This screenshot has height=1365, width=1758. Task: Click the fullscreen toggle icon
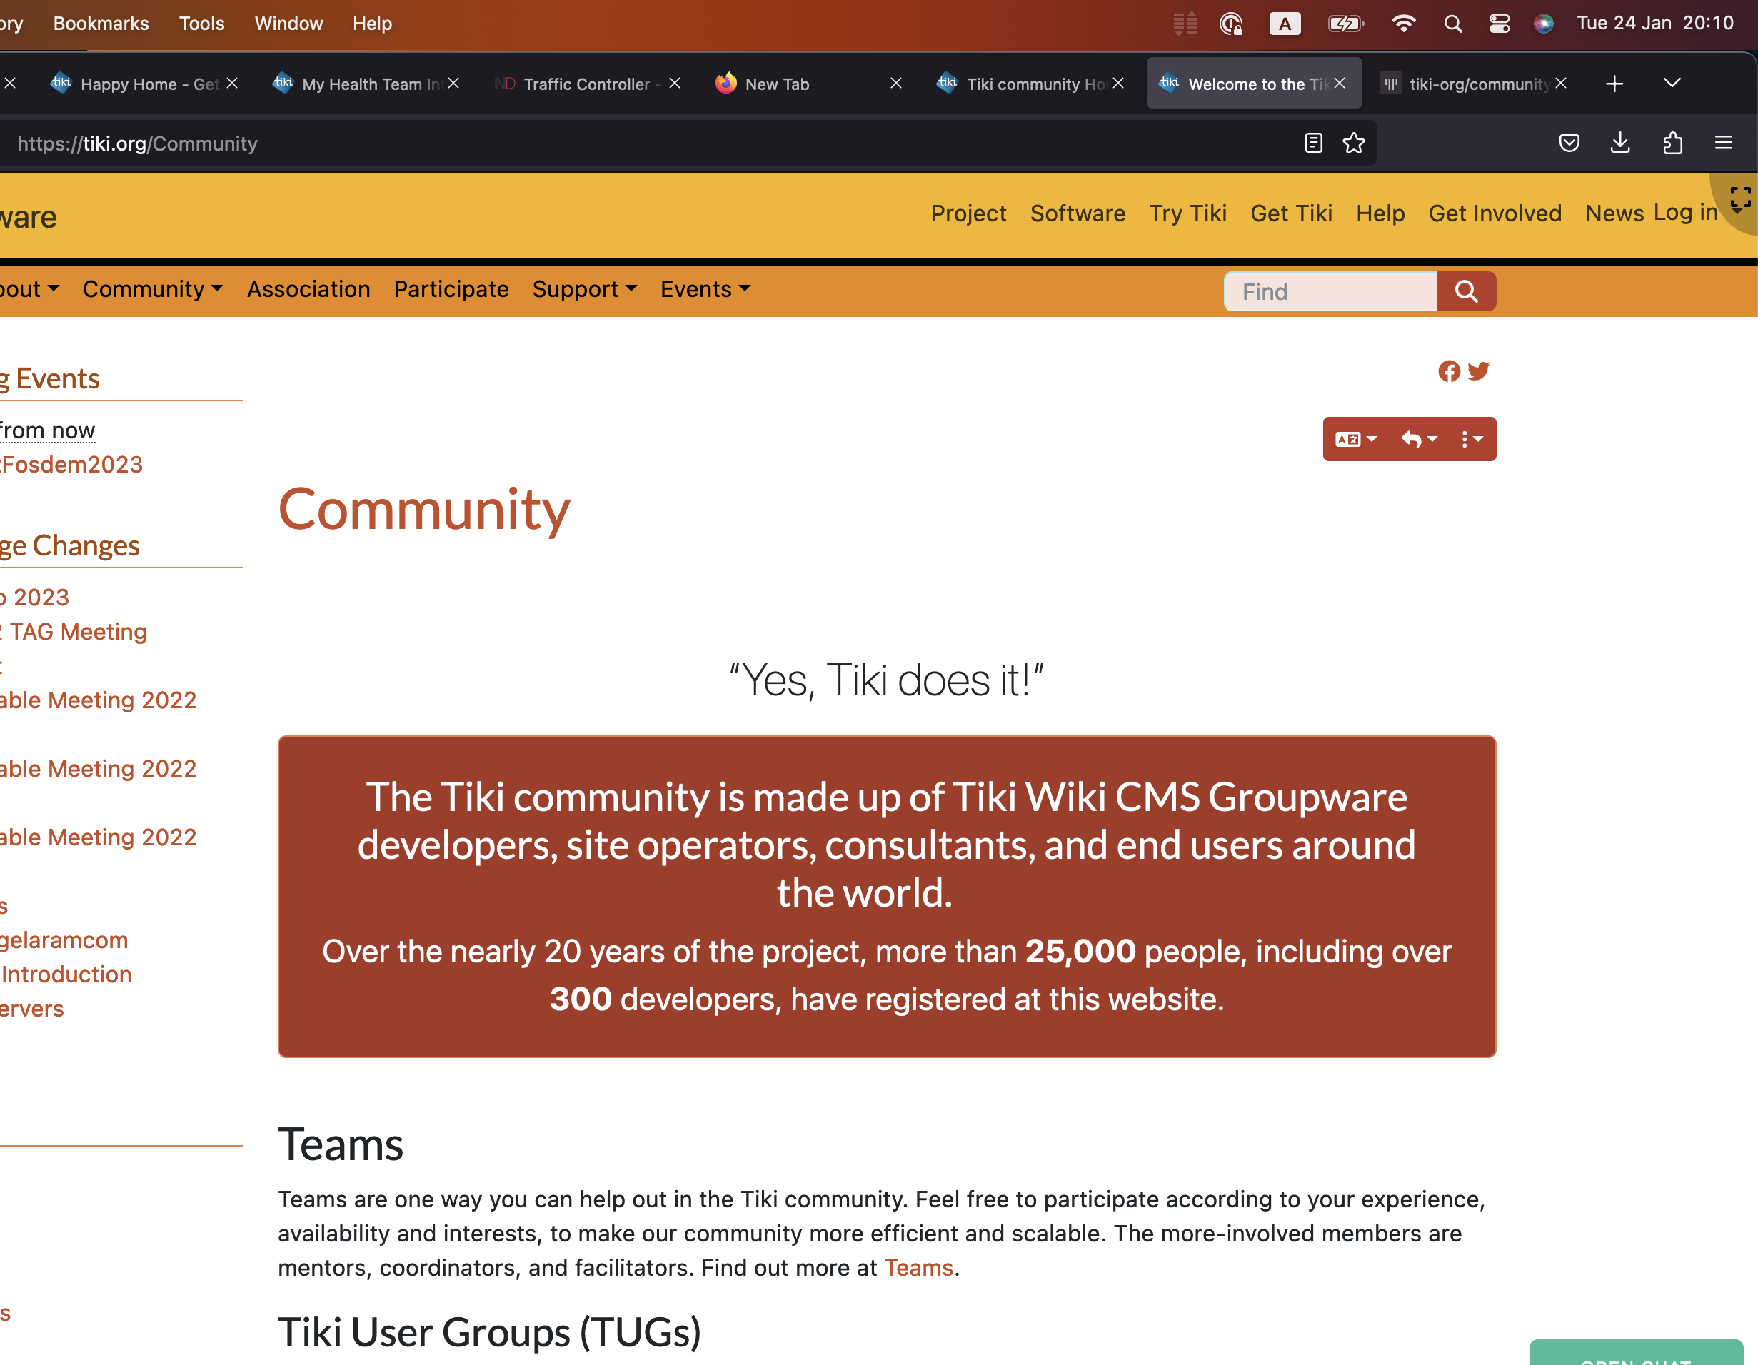(1741, 198)
